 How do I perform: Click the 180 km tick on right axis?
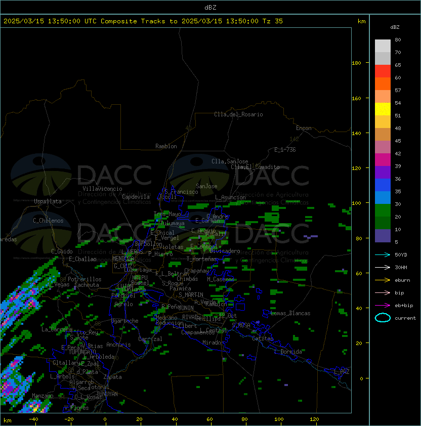coord(356,63)
